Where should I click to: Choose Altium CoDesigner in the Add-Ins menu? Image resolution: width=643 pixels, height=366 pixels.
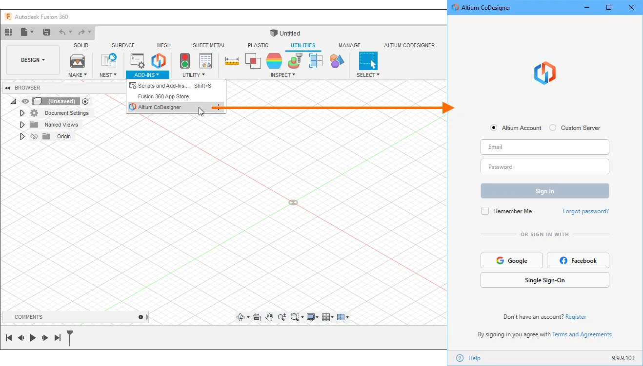point(176,107)
